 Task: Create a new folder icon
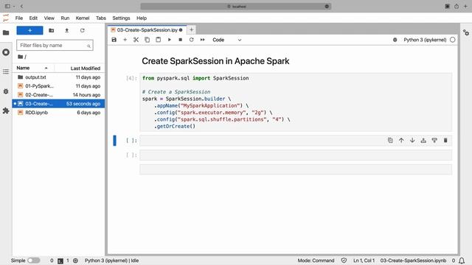51,30
